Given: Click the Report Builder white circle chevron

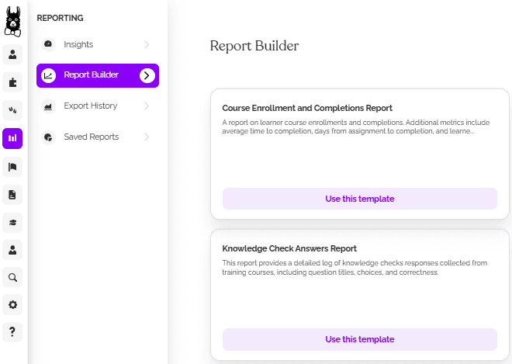Looking at the screenshot, I should (x=147, y=75).
